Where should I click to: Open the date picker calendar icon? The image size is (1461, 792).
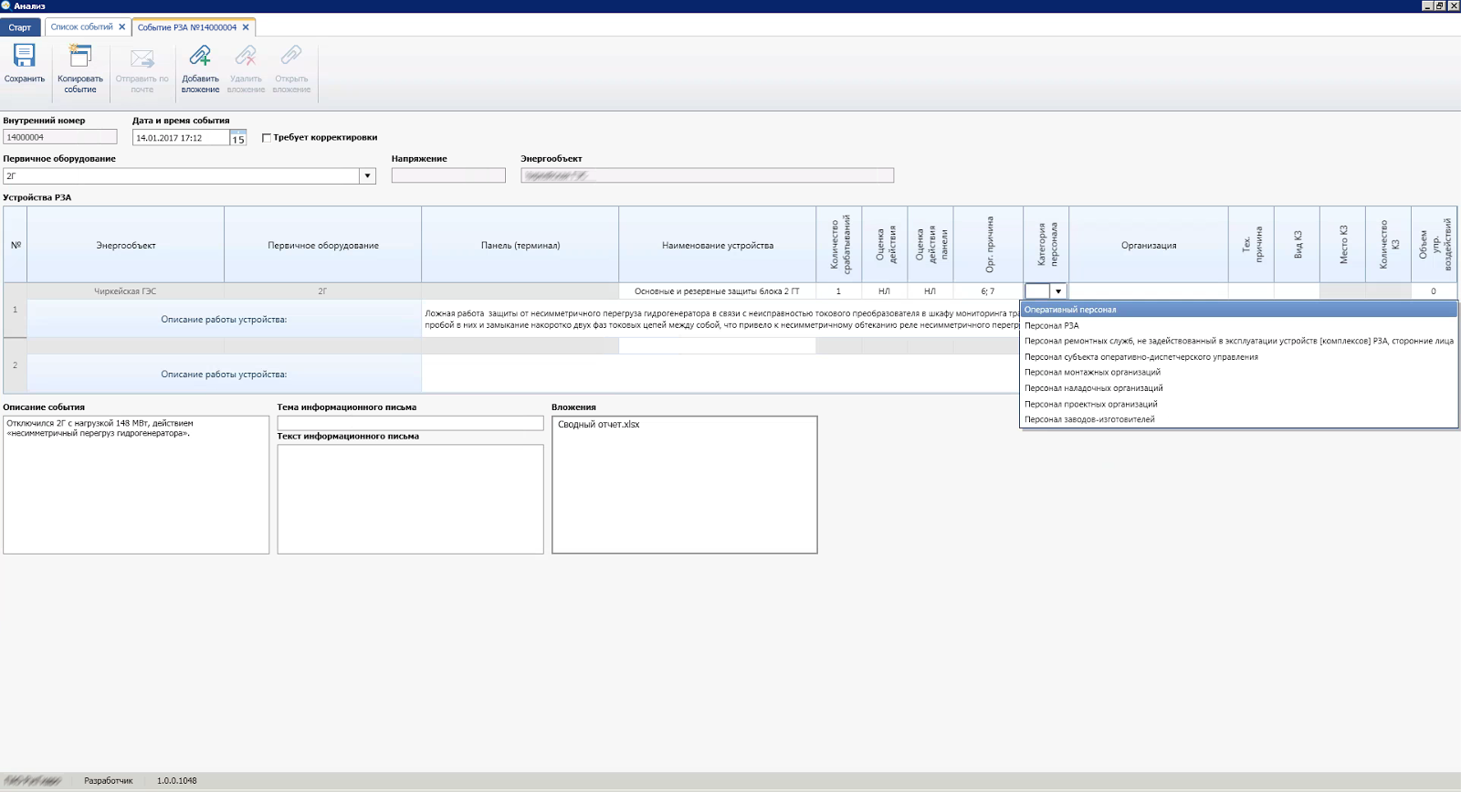(238, 138)
